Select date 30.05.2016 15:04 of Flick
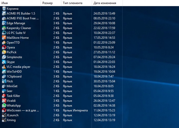This screenshot has height=128, width=179. pos(104,81)
